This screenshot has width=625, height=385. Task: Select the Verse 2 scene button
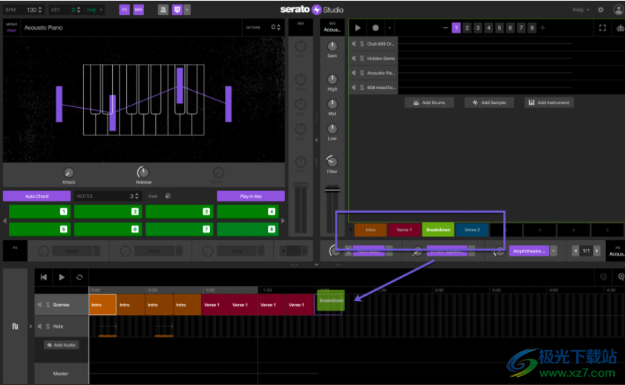coord(472,230)
